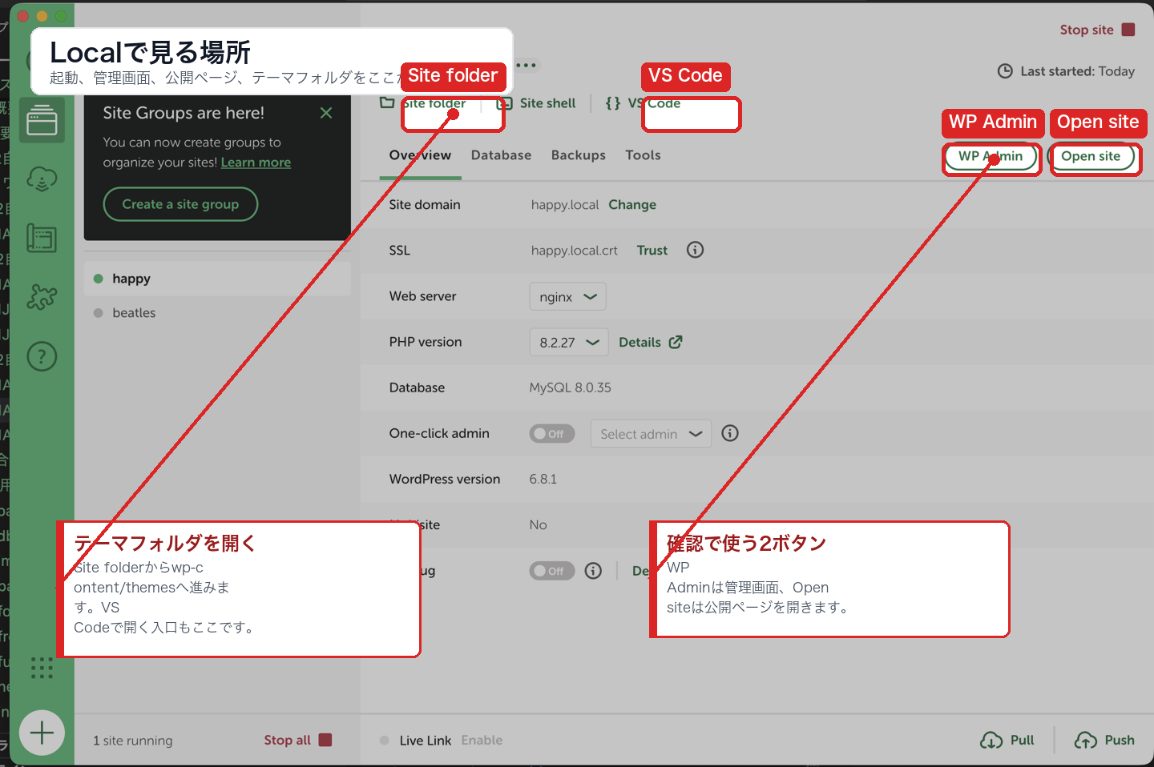Switch to the Backups tab
Image resolution: width=1154 pixels, height=767 pixels.
click(579, 155)
